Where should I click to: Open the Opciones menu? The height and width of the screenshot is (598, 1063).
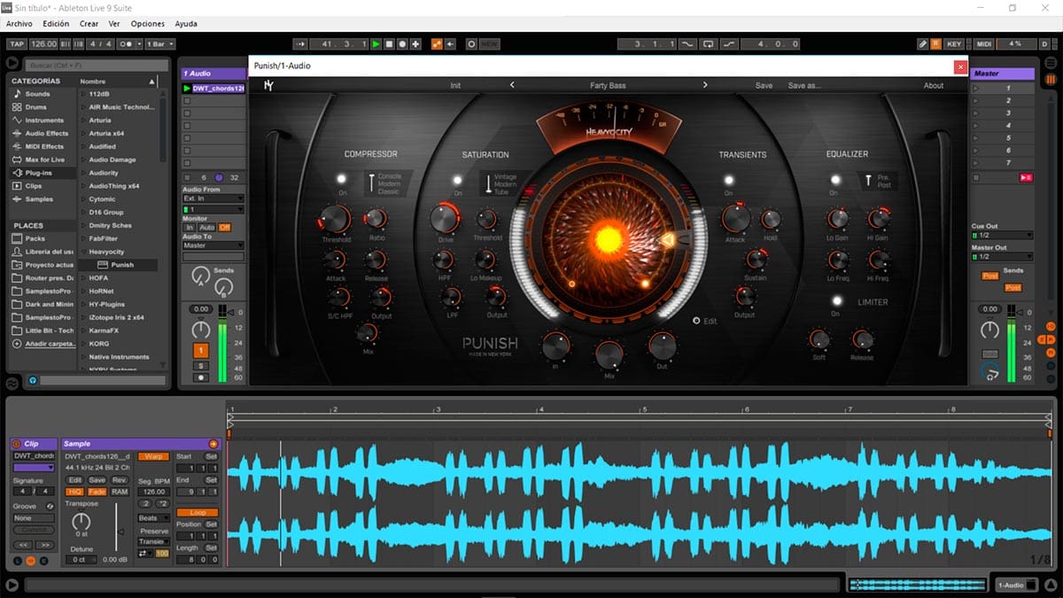point(148,23)
